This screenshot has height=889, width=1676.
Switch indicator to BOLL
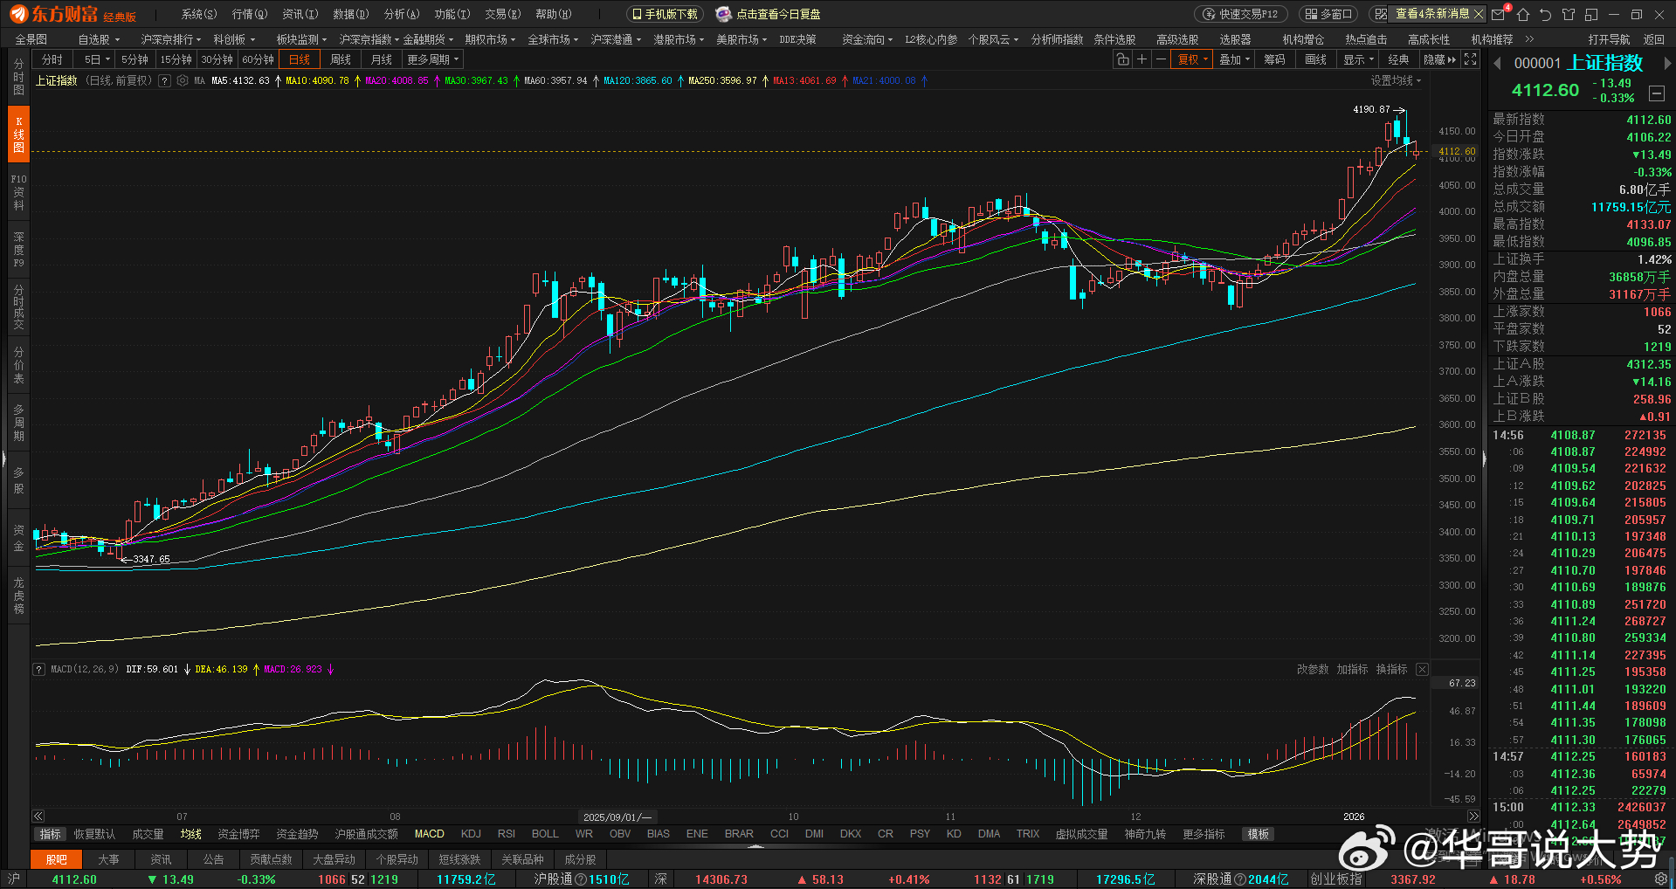(545, 834)
